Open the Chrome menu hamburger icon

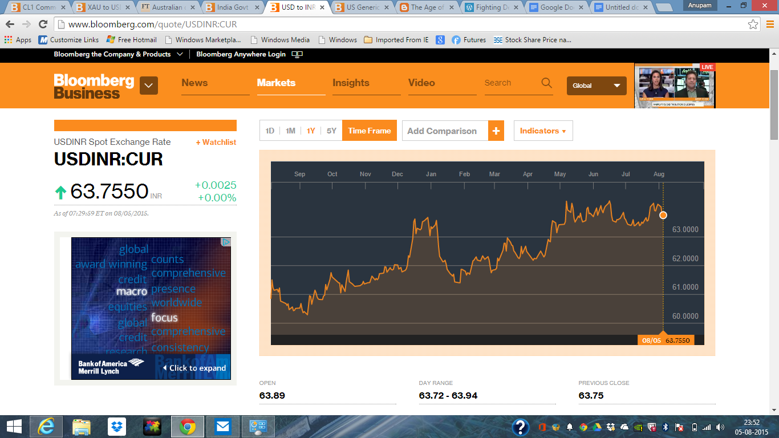click(x=769, y=25)
